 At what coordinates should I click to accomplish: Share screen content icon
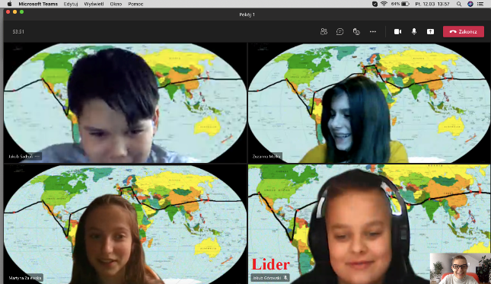click(x=430, y=32)
